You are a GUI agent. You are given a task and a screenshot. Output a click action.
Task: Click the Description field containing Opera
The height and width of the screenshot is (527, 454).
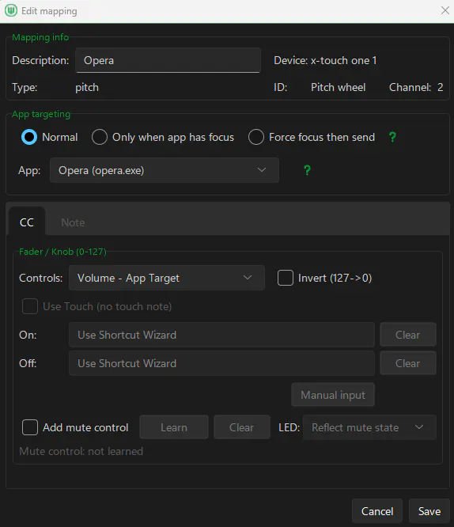[168, 60]
